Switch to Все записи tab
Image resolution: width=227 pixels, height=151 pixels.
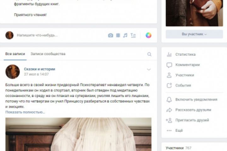pyautogui.click(x=15, y=54)
